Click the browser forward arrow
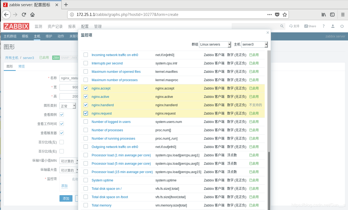 15,15
